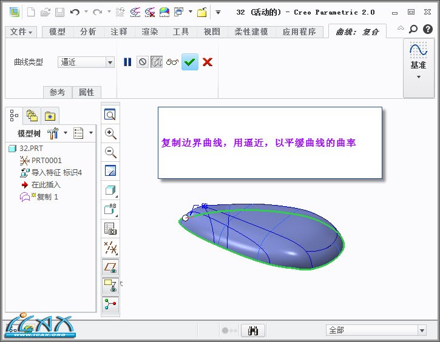
Task: Open the Redo history dropdown arrow
Action: click(x=109, y=12)
